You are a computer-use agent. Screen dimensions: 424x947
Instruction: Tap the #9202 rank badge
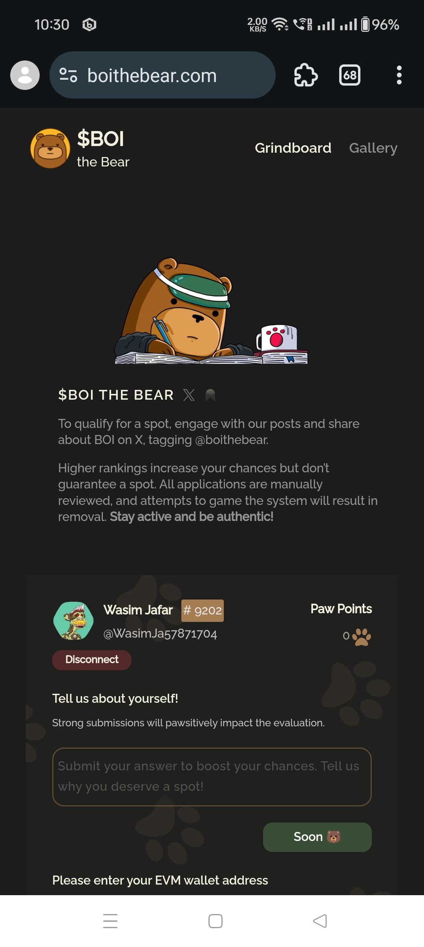point(203,611)
